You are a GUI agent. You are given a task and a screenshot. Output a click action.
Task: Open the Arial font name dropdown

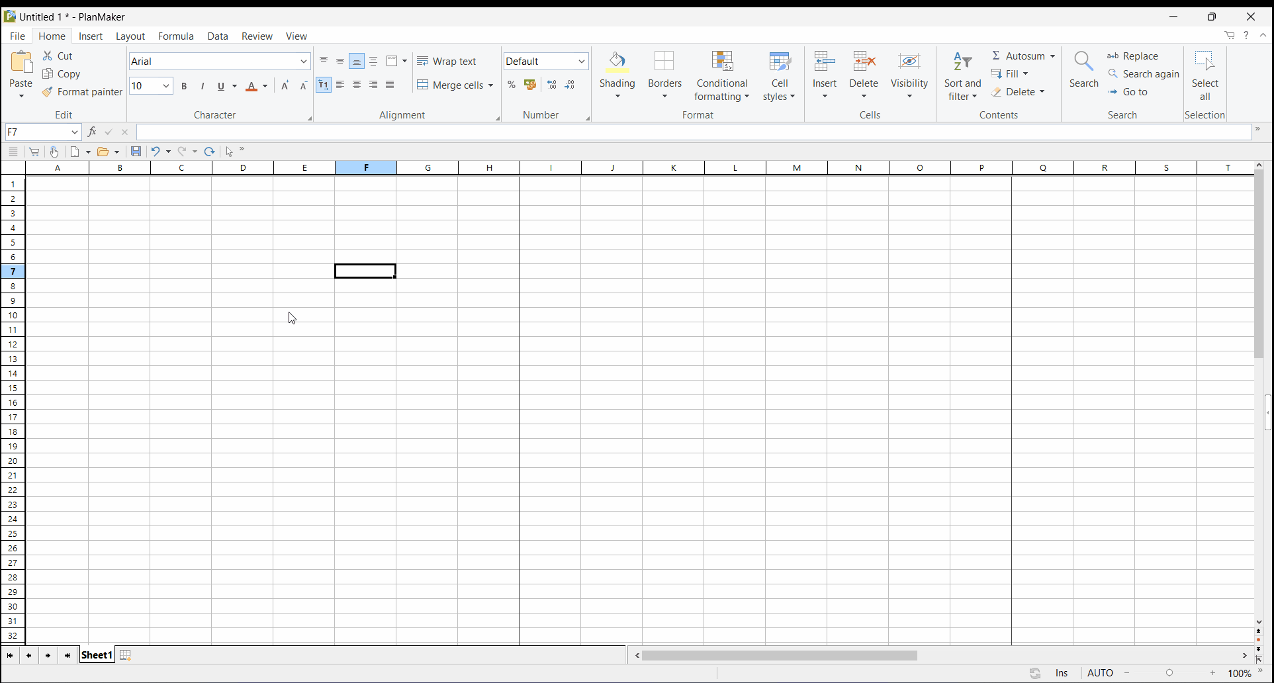[304, 62]
